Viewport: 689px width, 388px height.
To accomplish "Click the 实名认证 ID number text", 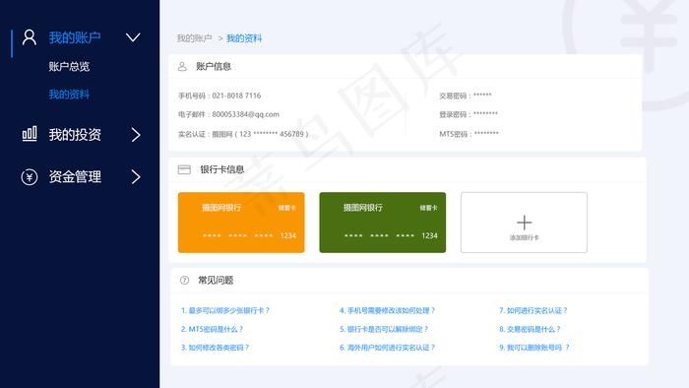I will click(260, 134).
